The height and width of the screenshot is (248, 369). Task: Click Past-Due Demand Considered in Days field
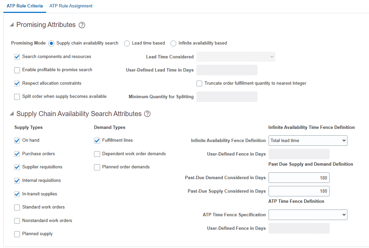coord(299,178)
